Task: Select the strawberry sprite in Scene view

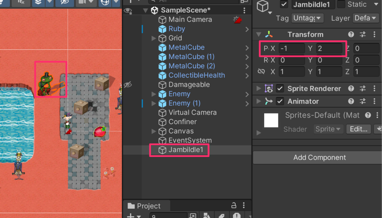Action: click(x=100, y=131)
